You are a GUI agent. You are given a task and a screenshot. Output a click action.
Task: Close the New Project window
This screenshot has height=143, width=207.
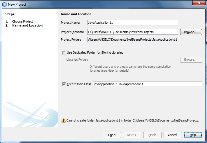[199, 3]
